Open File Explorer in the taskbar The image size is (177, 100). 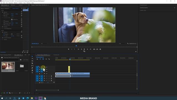(x=32, y=98)
